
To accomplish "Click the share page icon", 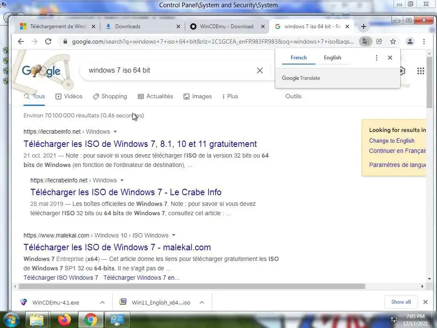I will coord(379,41).
